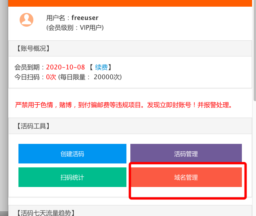The width and height of the screenshot is (256, 216).
Task: Click the 用户名 label before freeuser
Action: point(56,18)
